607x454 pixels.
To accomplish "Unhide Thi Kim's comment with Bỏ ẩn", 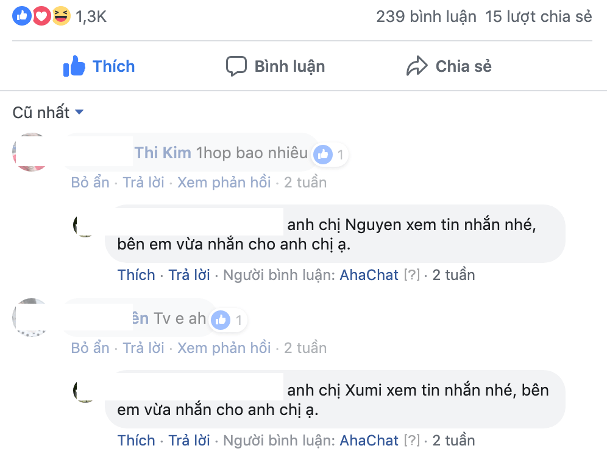I will [x=90, y=183].
